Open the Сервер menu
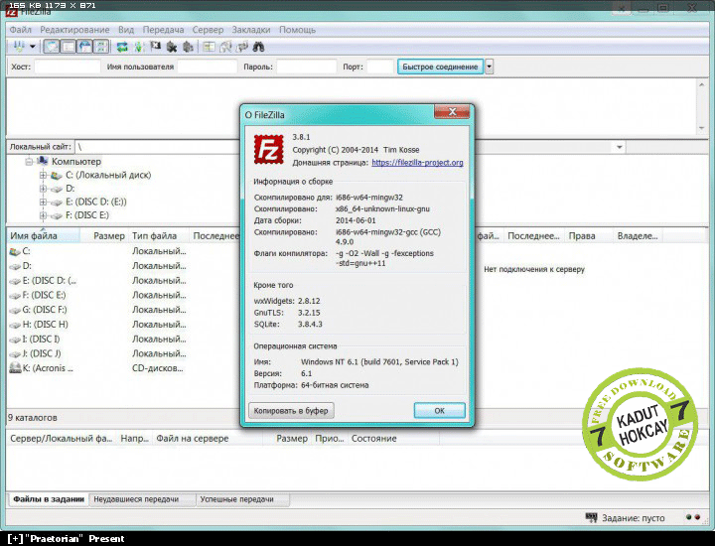Screen dimensions: 715x546 coord(208,30)
